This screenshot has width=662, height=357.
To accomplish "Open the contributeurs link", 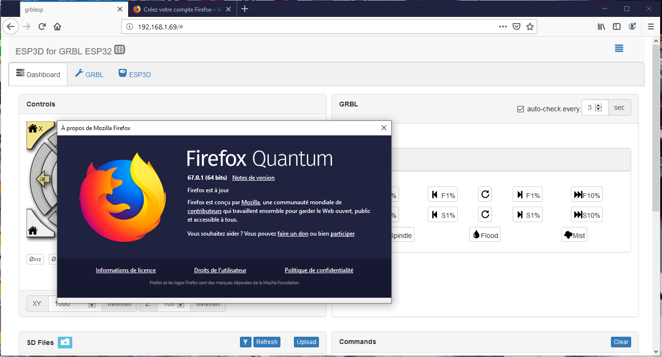I will [x=205, y=211].
